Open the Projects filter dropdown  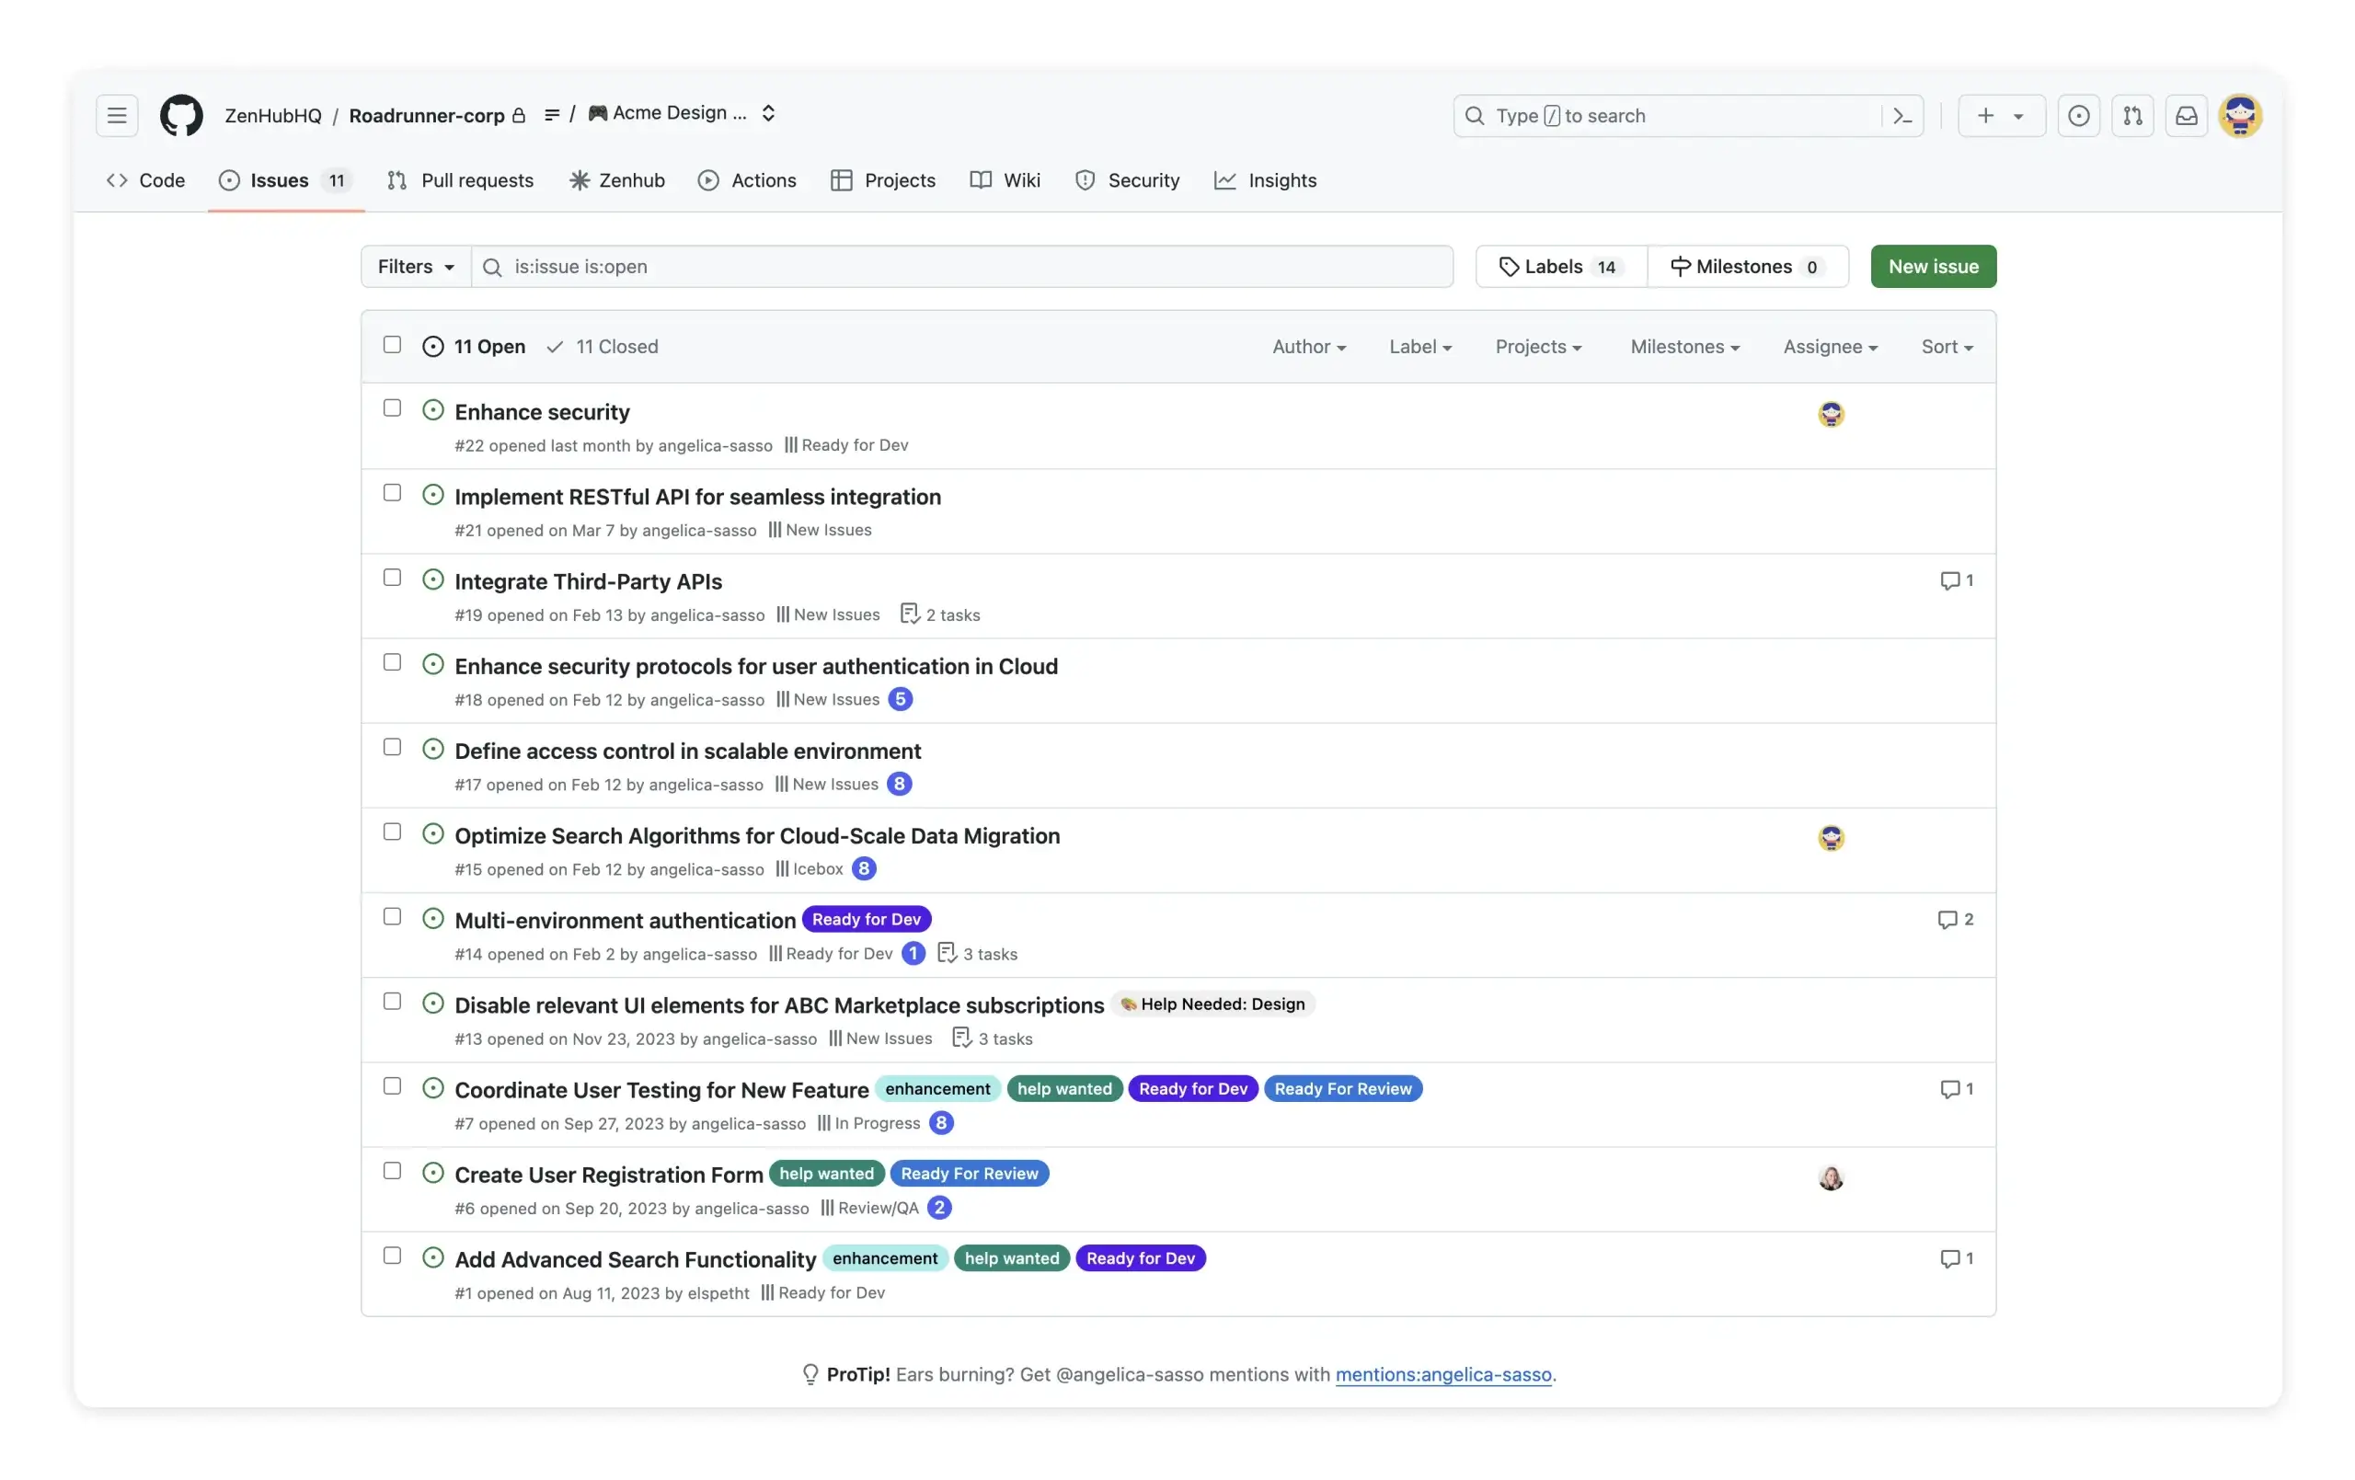[1537, 346]
